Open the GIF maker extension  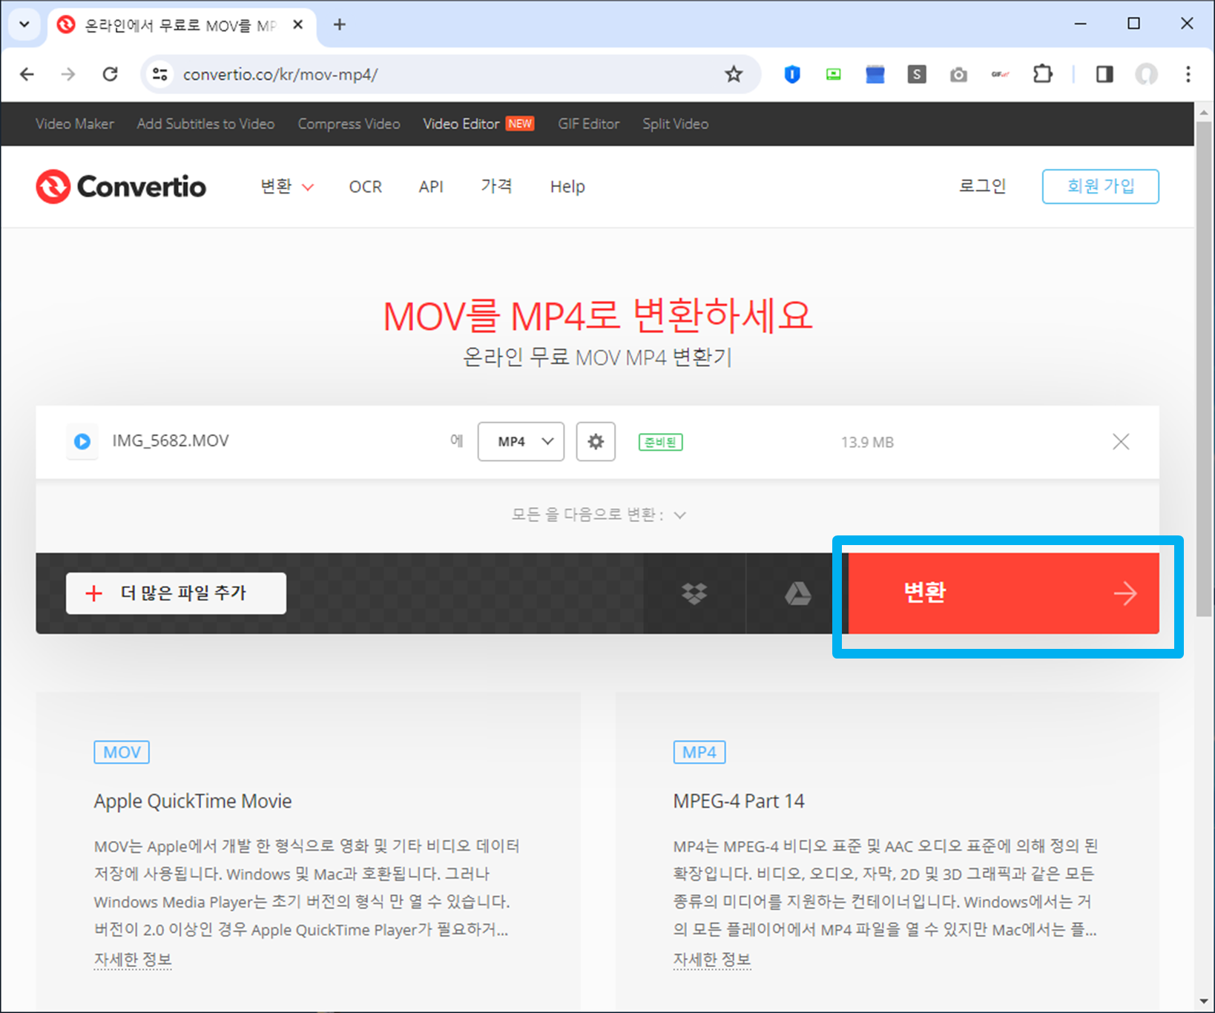[1000, 74]
